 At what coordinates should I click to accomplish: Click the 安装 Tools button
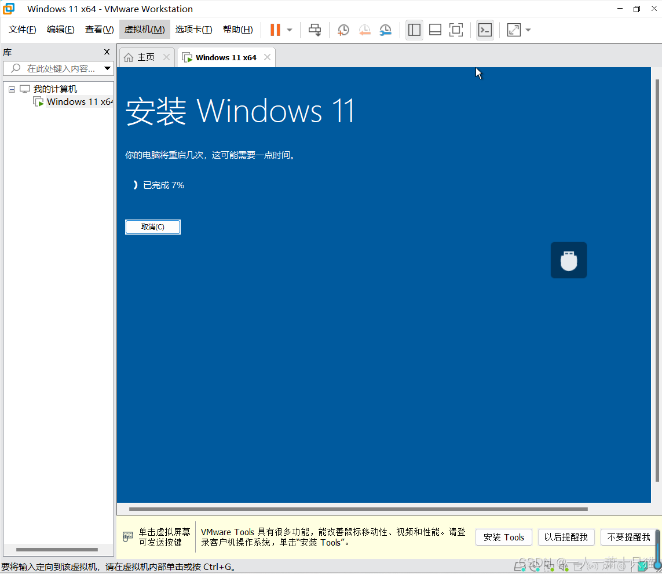click(x=504, y=538)
